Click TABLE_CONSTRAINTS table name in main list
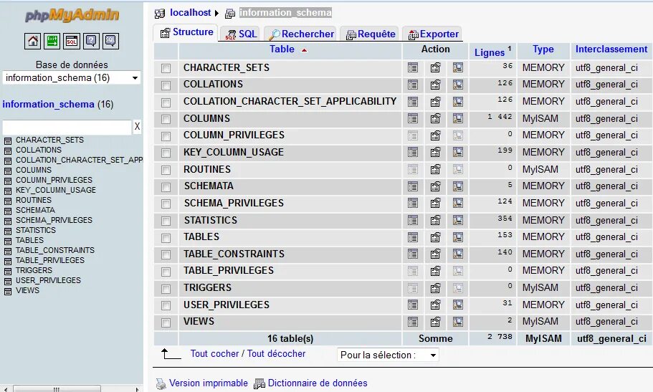653x392 pixels. point(234,254)
